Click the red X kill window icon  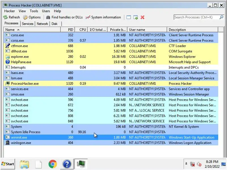tap(142, 17)
